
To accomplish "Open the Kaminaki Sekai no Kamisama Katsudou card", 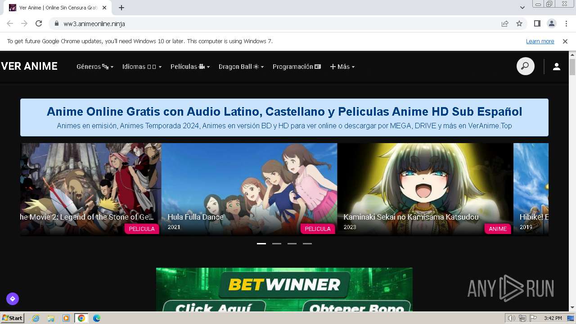I will [425, 189].
